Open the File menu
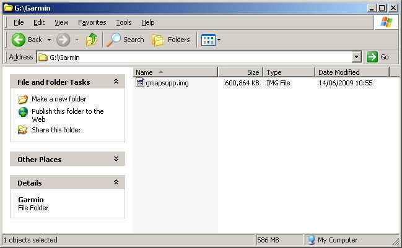This screenshot has width=402, height=248. click(x=19, y=22)
